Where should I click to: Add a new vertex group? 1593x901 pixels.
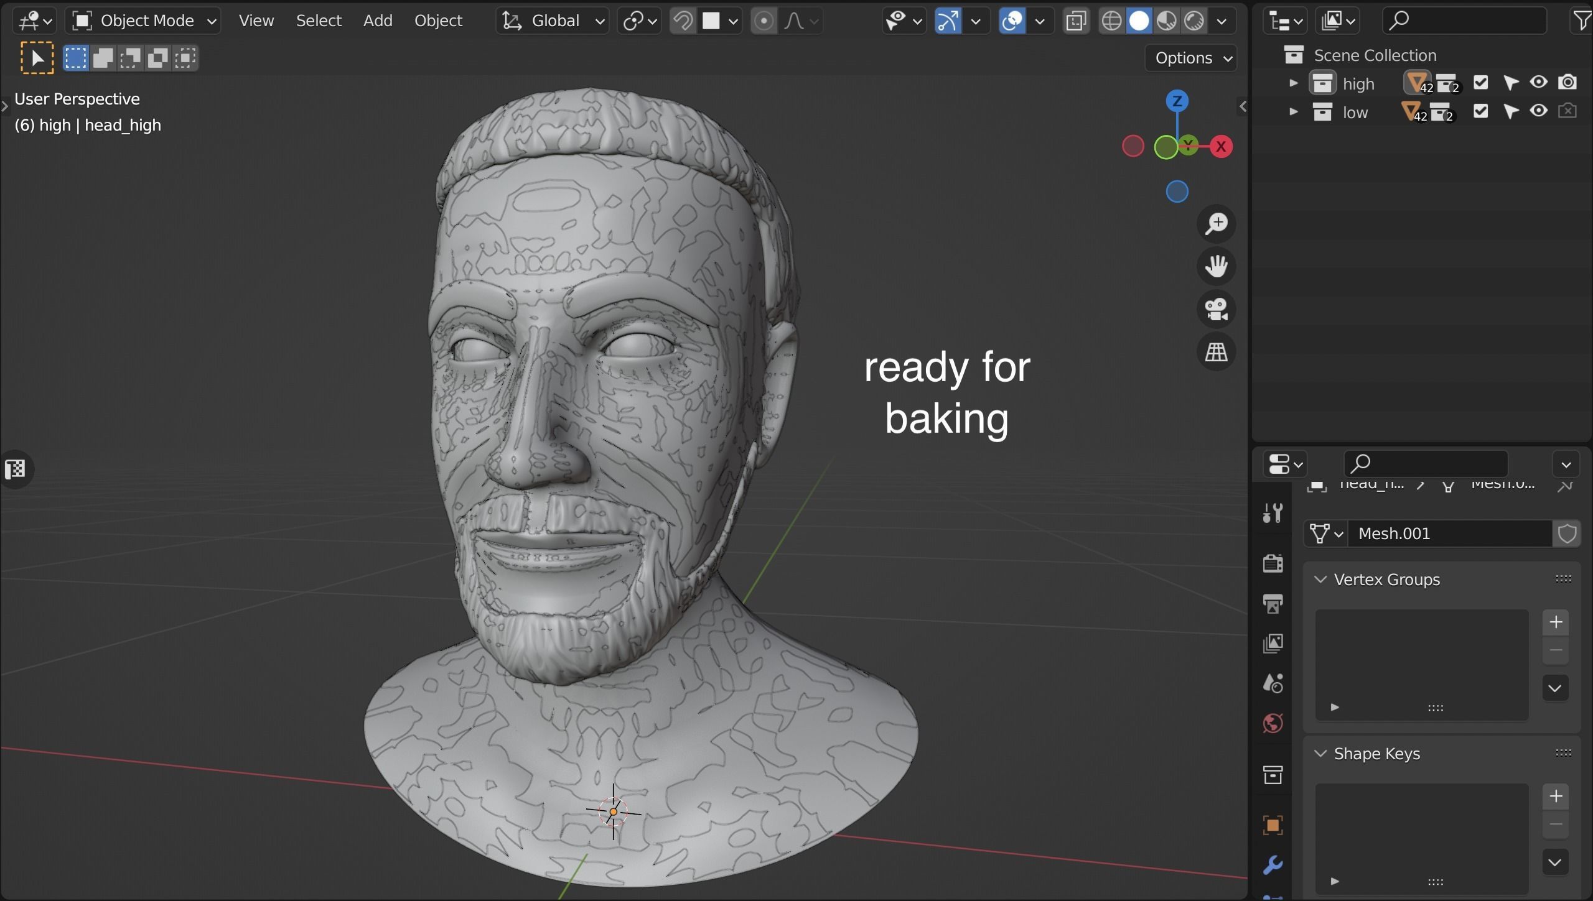coord(1556,622)
